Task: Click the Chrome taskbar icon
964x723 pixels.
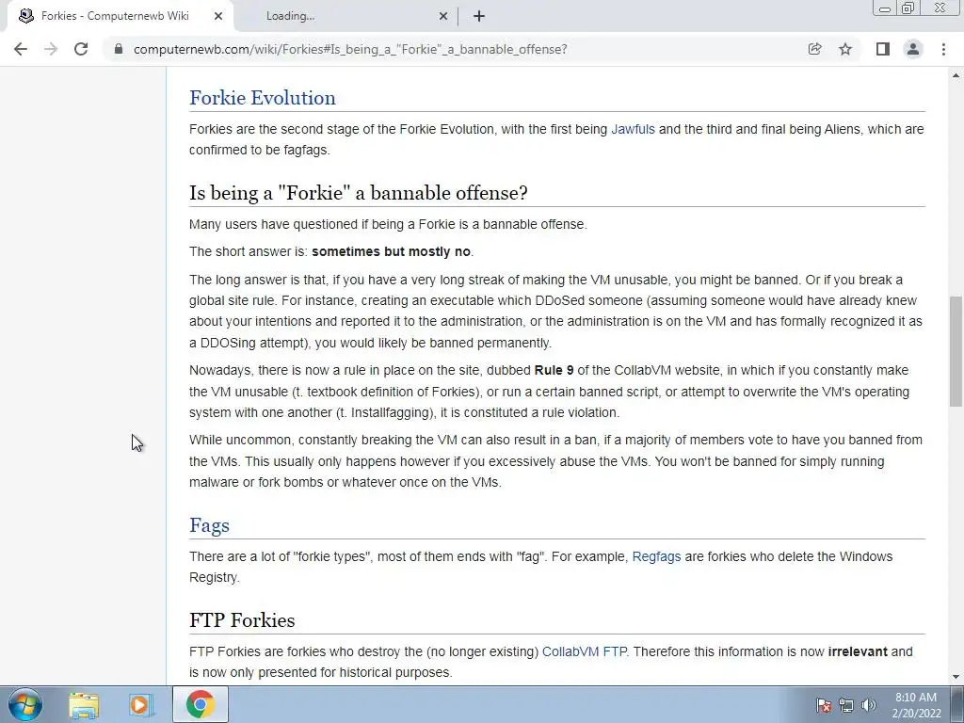Action: pos(201,704)
